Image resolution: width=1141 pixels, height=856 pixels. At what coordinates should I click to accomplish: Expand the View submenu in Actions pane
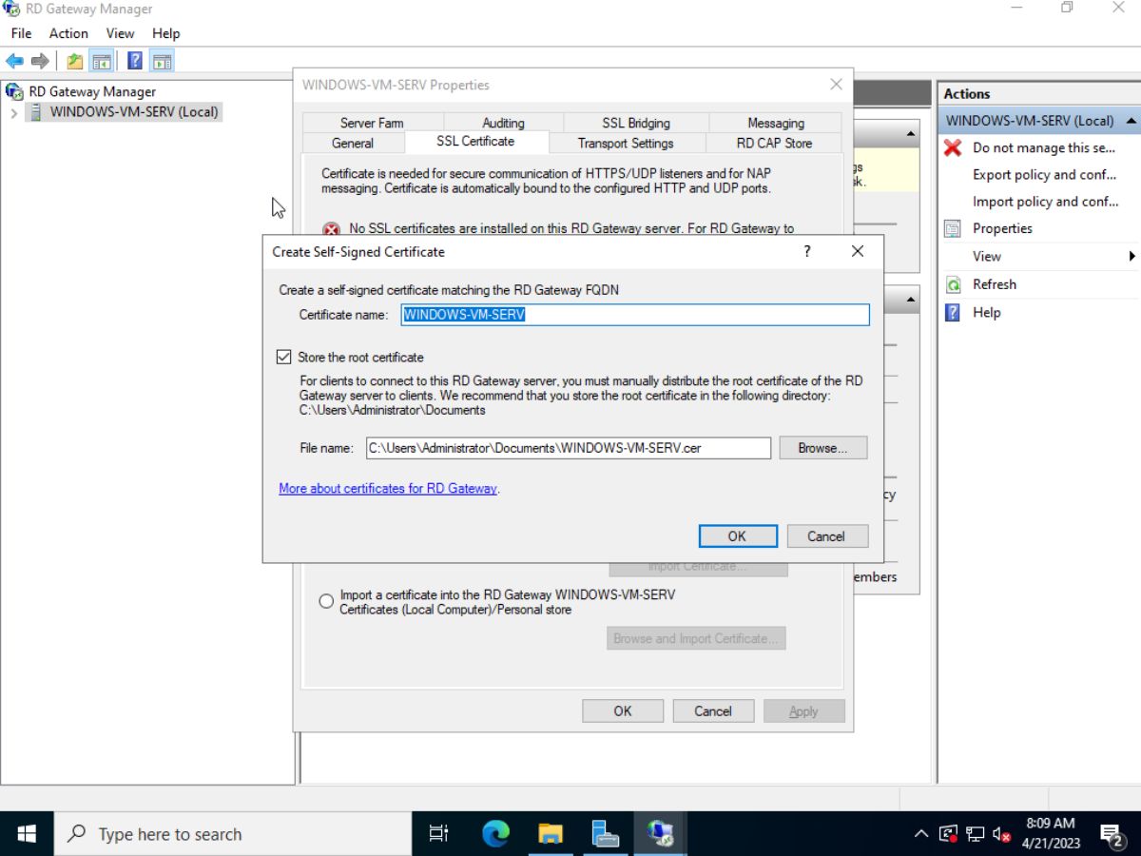point(1131,256)
